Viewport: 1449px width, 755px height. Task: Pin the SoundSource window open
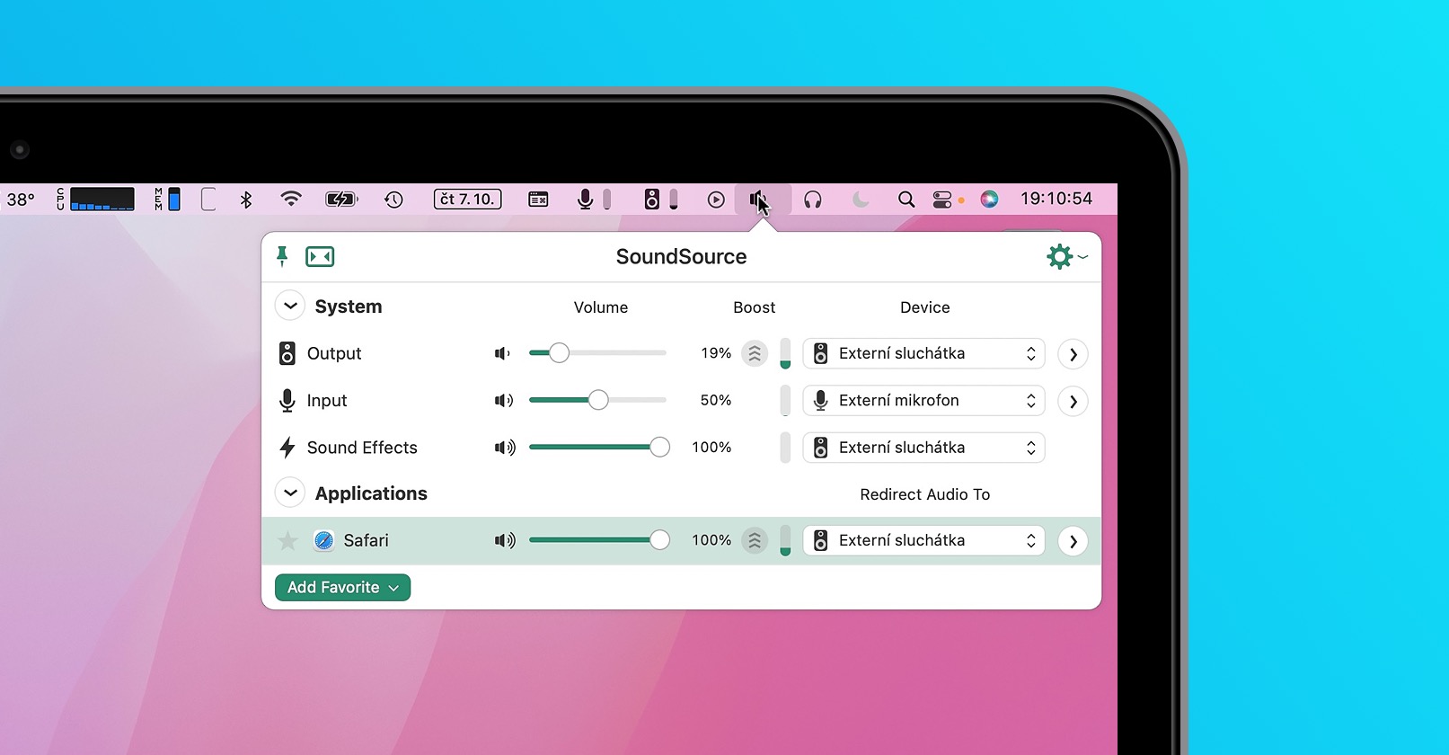(282, 256)
